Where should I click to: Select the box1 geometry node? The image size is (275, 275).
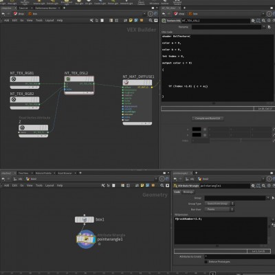click(x=85, y=219)
